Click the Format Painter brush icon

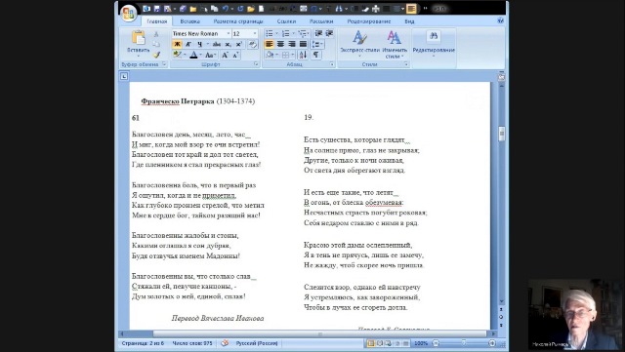[156, 55]
